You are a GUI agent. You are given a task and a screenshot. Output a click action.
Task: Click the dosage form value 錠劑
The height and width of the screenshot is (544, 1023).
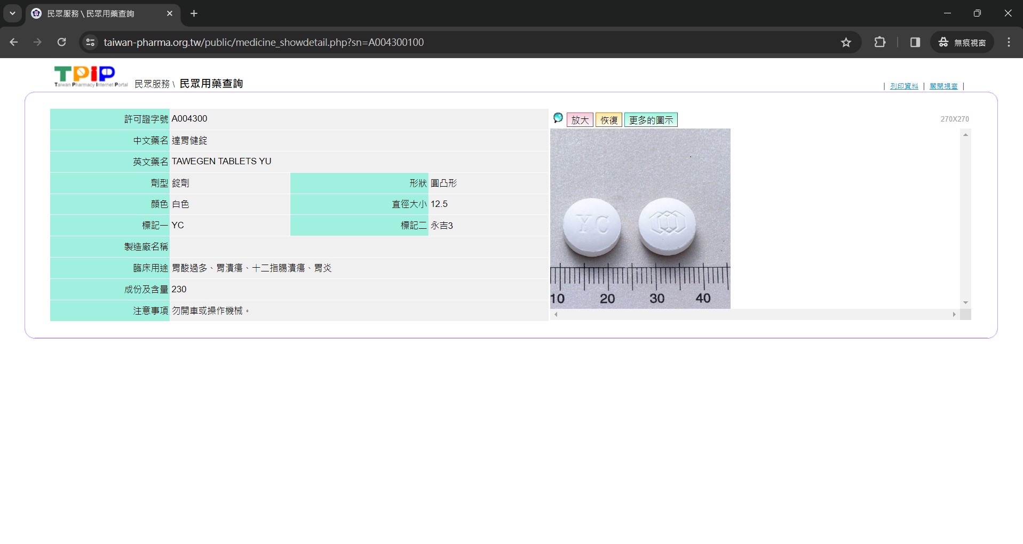[180, 183]
